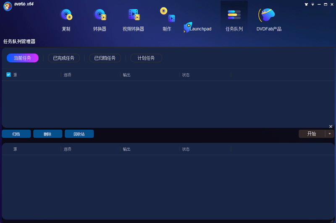Open the title bar dropdown menu icon
The height and width of the screenshot is (223, 336).
click(312, 4)
